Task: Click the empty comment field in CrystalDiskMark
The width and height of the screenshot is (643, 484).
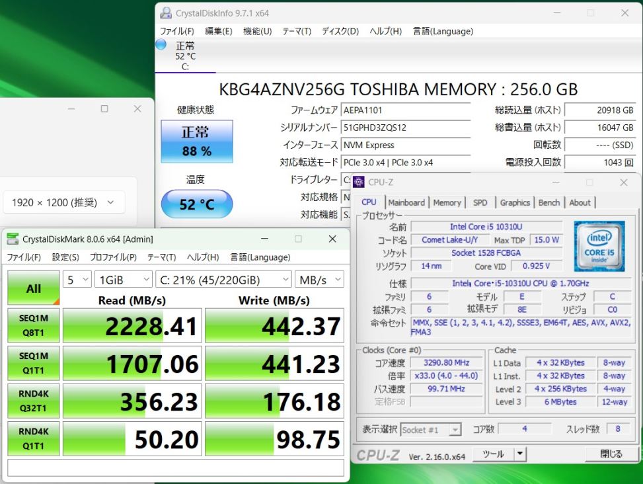Action: coord(176,468)
